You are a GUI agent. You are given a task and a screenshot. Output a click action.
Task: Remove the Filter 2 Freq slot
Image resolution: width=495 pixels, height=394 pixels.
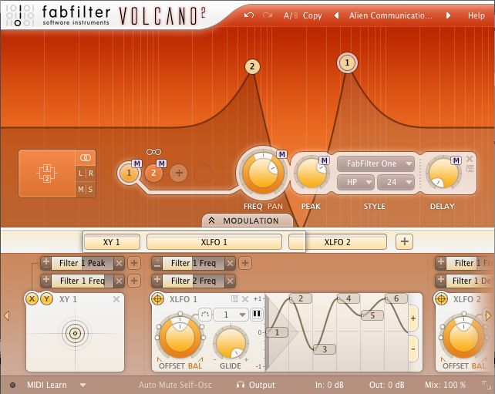(x=231, y=281)
